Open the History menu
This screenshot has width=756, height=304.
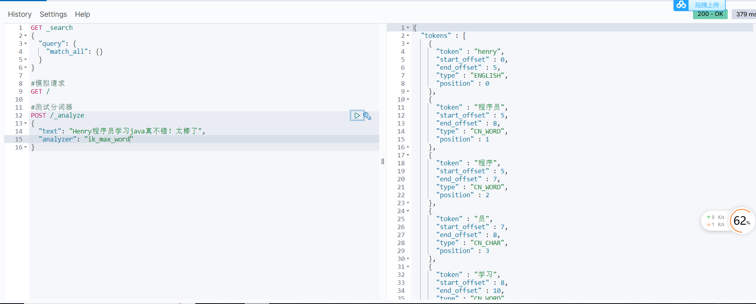[x=20, y=14]
